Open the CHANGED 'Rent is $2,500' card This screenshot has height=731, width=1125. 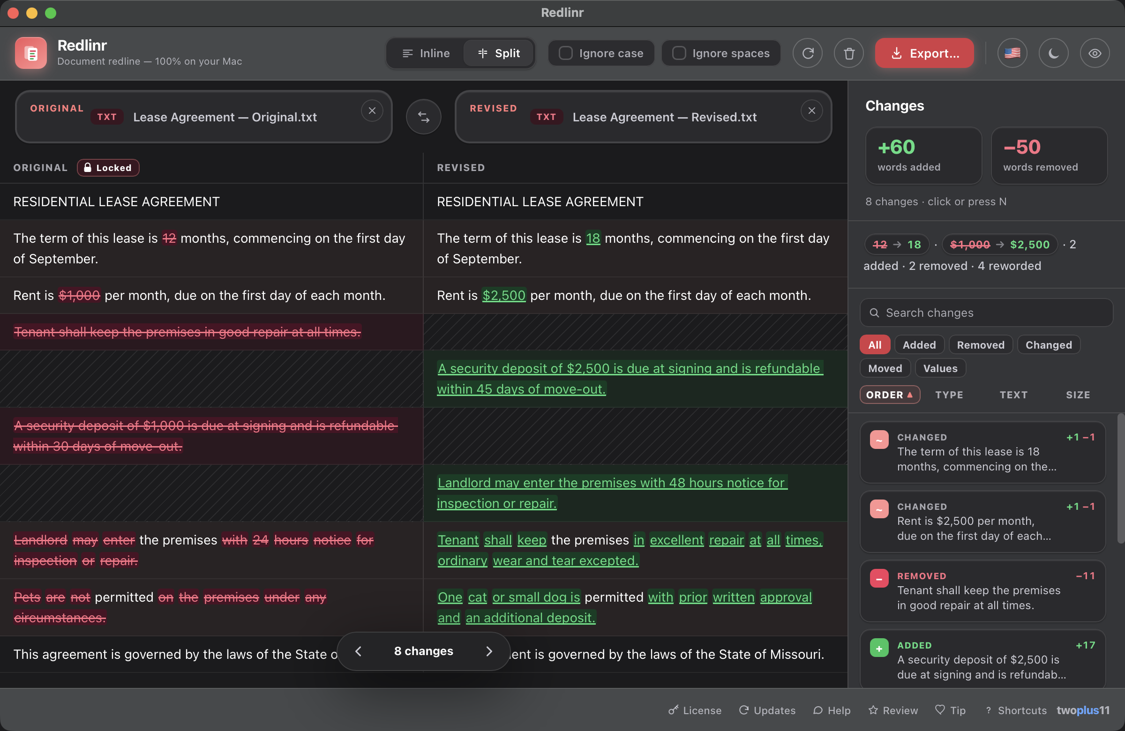[982, 521]
